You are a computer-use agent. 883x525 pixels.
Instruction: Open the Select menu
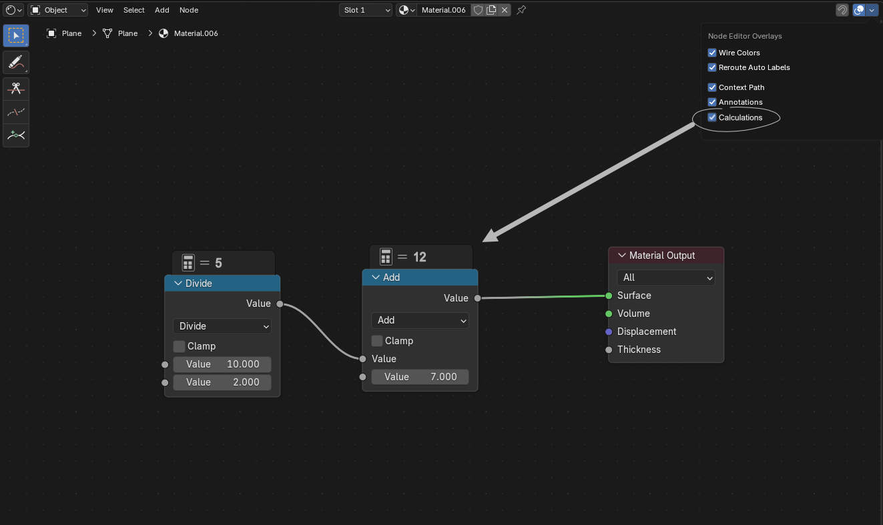click(x=134, y=10)
